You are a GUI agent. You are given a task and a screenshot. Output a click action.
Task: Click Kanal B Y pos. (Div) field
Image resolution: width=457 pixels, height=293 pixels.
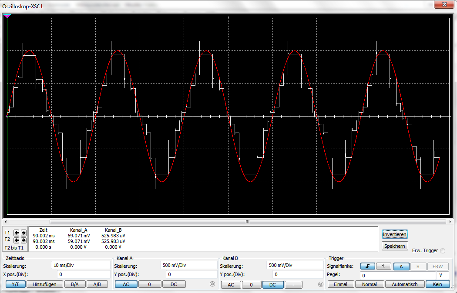[298, 274]
